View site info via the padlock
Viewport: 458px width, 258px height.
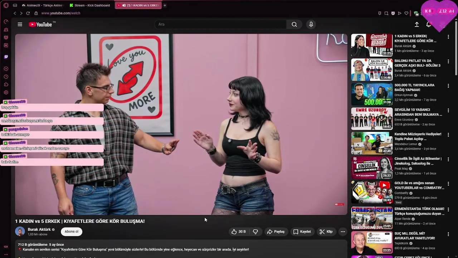[x=36, y=13]
